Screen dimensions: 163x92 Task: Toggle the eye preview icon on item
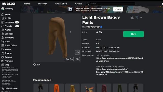click(x=77, y=52)
